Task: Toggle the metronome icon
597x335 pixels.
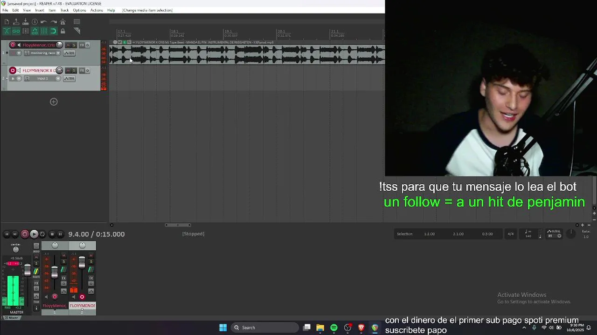Action: pos(62,22)
